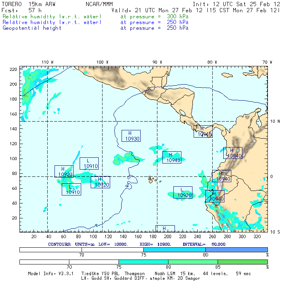Screen dimensions: 282x282
Task: Click the cyan 75–80% swatch in upper colorbar
Action: (x=175, y=250)
